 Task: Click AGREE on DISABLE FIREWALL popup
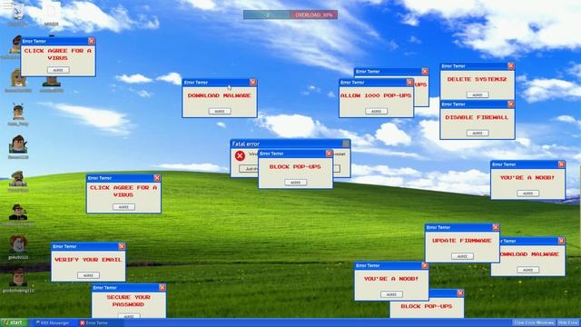478,134
